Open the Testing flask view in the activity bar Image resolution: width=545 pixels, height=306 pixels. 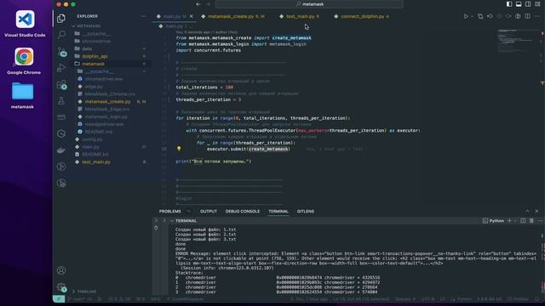[61, 100]
